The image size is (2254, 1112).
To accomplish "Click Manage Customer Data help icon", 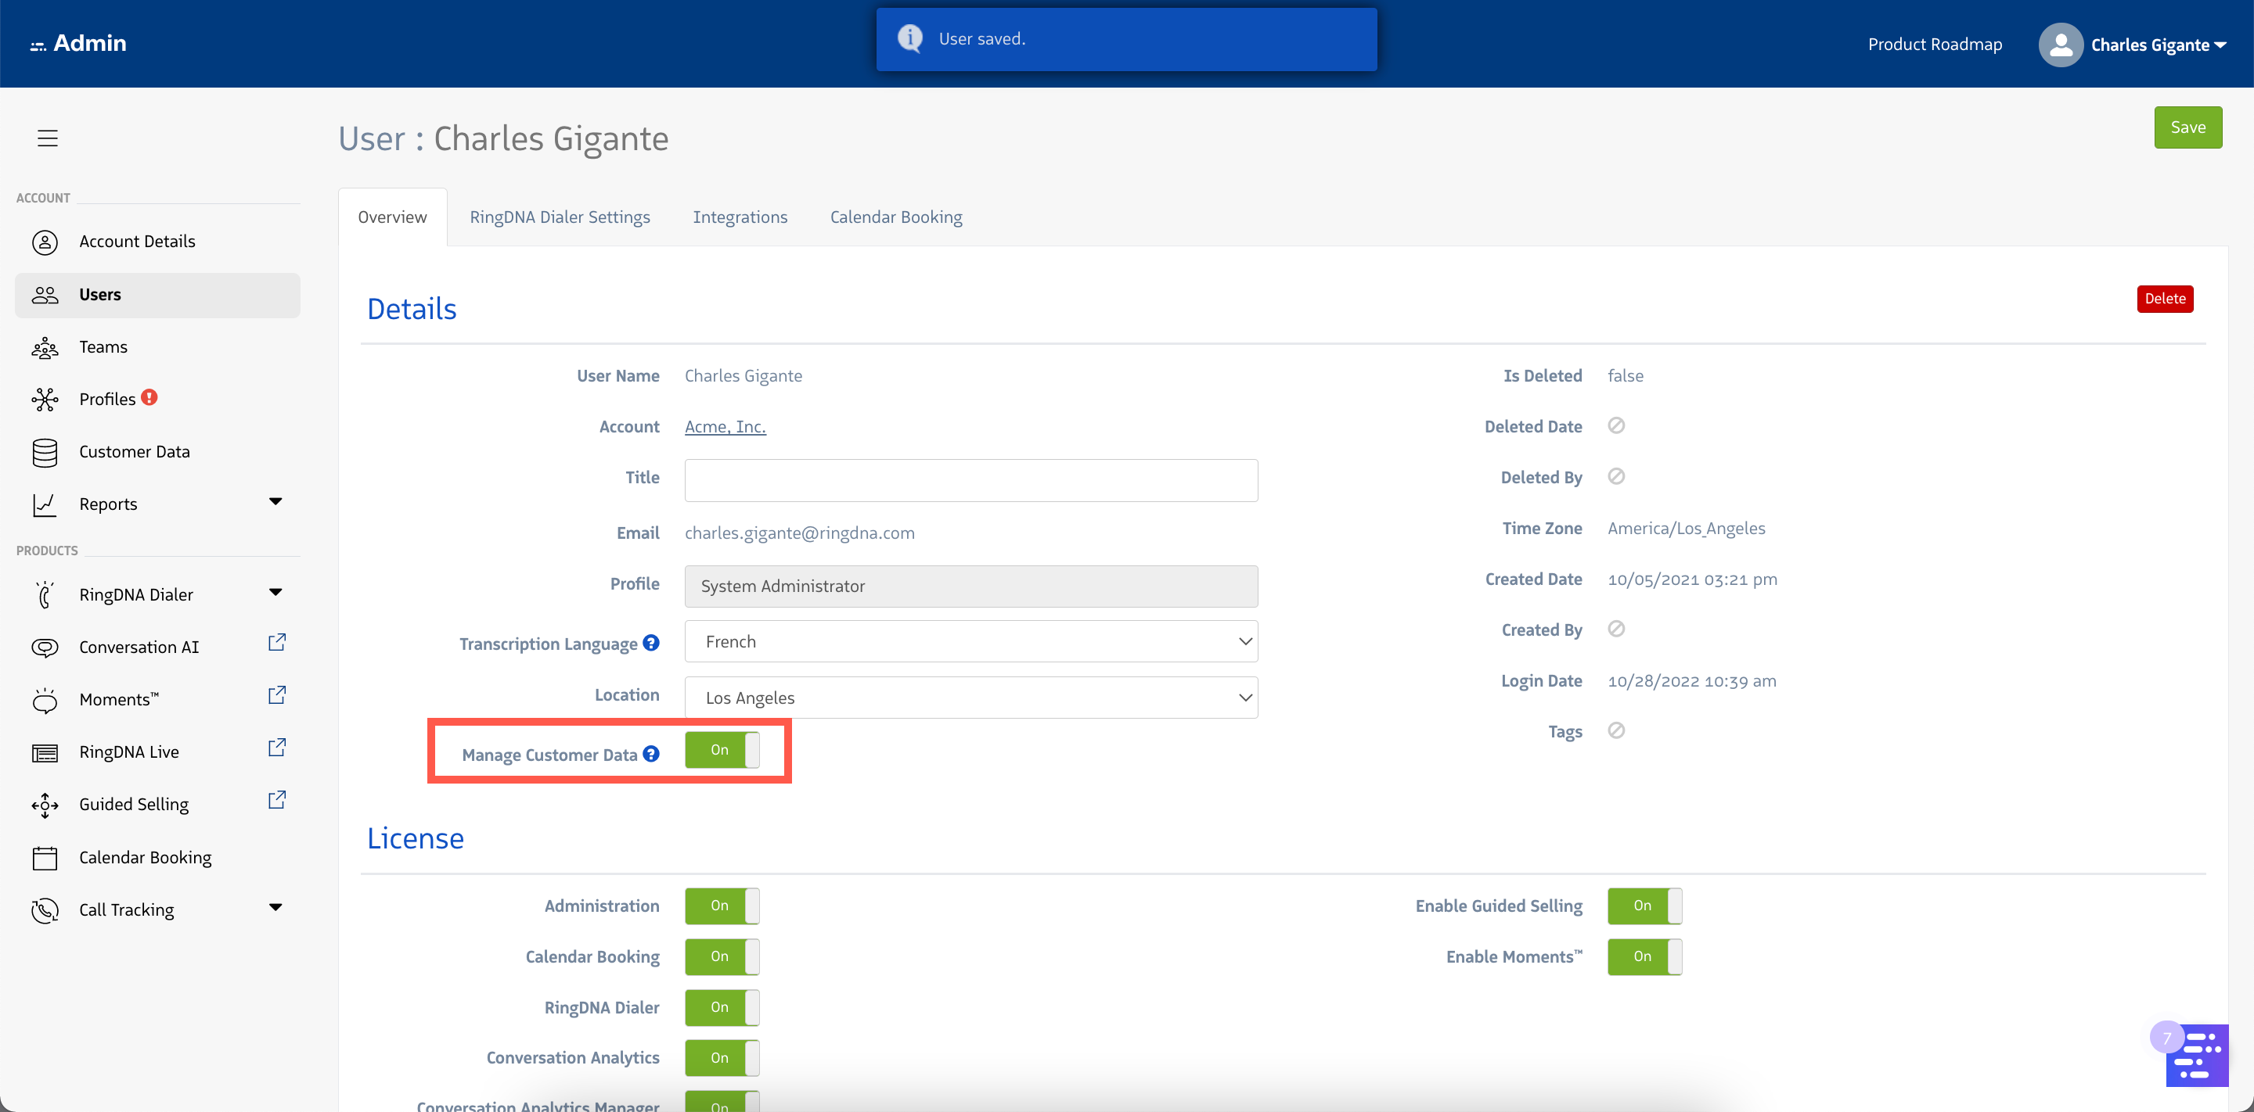I will [x=651, y=754].
